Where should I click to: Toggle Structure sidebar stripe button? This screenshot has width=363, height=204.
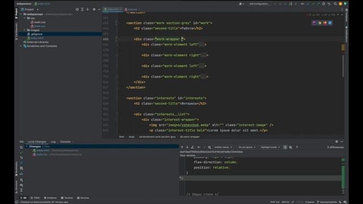(16, 187)
